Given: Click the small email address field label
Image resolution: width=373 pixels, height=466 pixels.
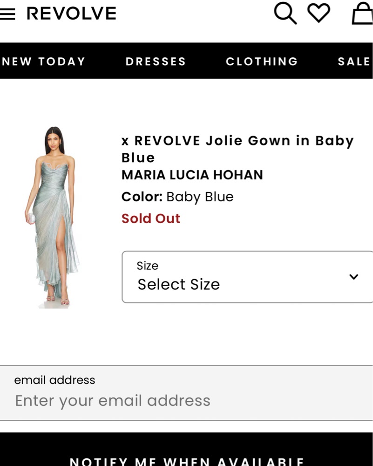Looking at the screenshot, I should [x=54, y=380].
